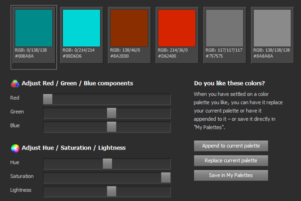Click the Green slider handle
The height and width of the screenshot is (201, 301).
point(111,113)
